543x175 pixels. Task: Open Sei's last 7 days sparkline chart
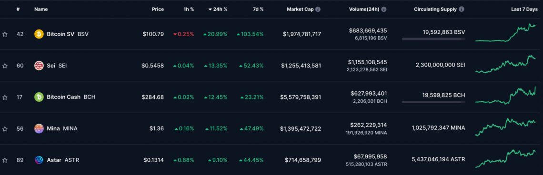(506, 64)
